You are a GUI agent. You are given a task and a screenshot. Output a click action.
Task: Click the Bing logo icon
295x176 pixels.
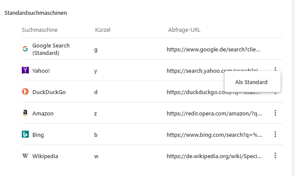(25, 135)
